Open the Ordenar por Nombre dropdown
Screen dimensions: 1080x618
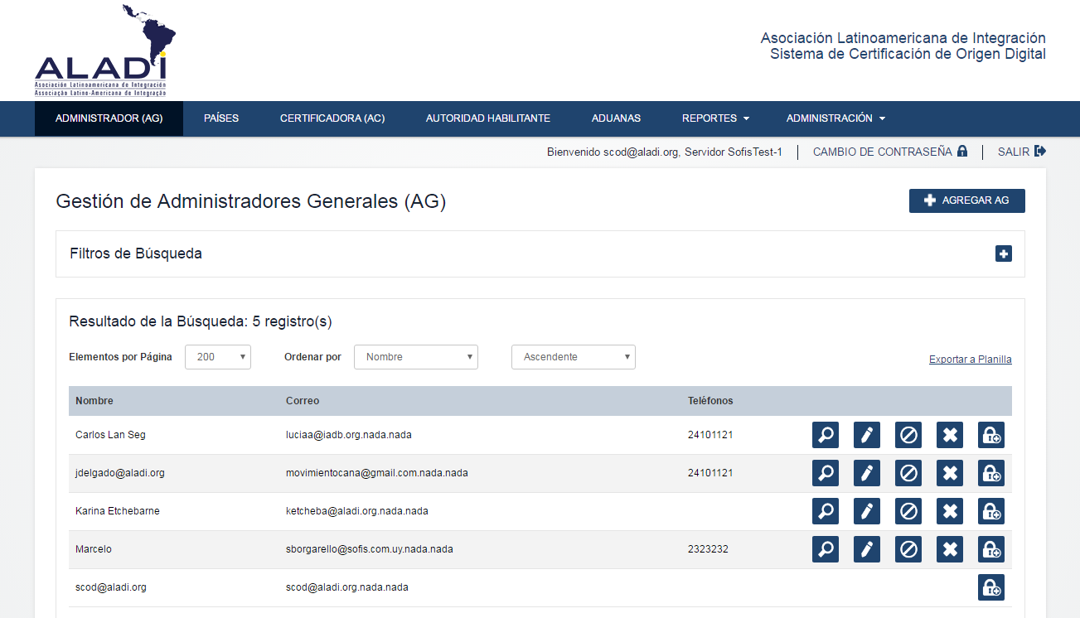point(416,357)
